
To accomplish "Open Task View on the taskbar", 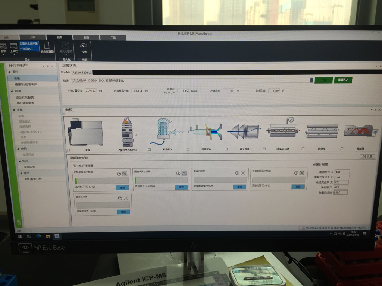I will pyautogui.click(x=29, y=236).
